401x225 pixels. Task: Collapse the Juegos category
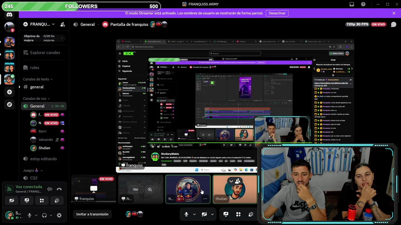click(33, 171)
